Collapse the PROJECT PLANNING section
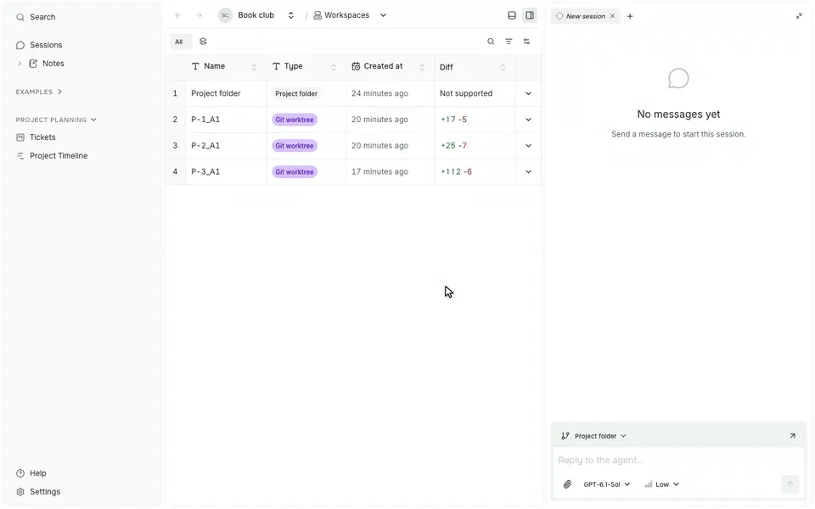The width and height of the screenshot is (815, 509). 56,120
